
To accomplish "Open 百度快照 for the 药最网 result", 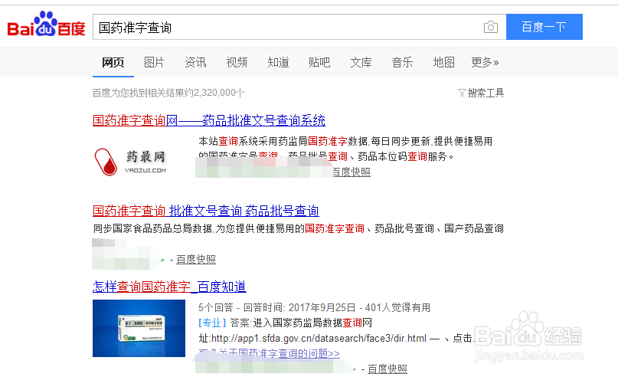I will (x=352, y=172).
